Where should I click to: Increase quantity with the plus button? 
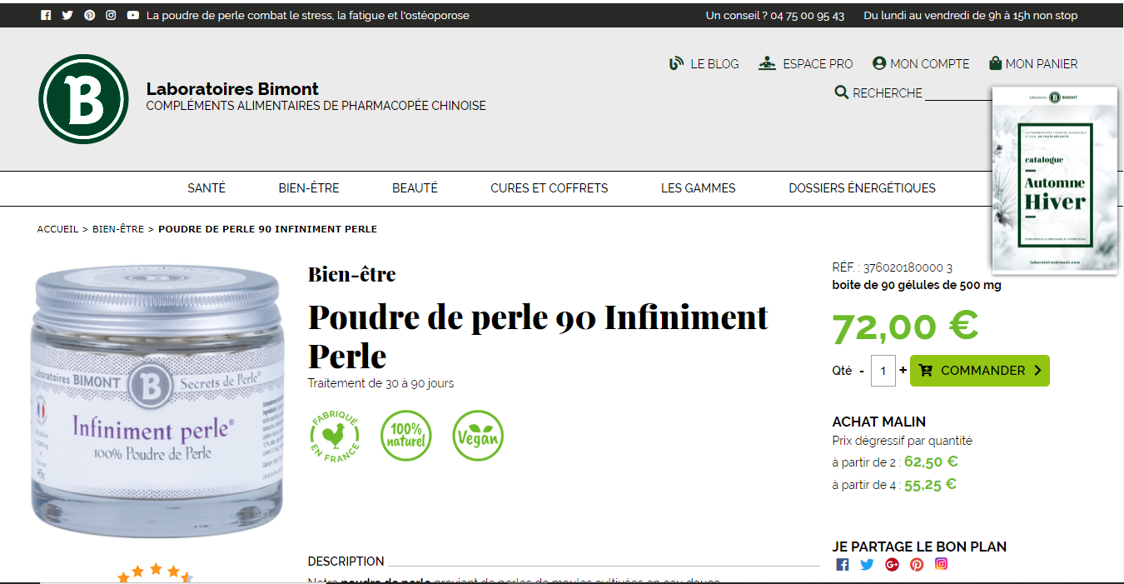[903, 370]
